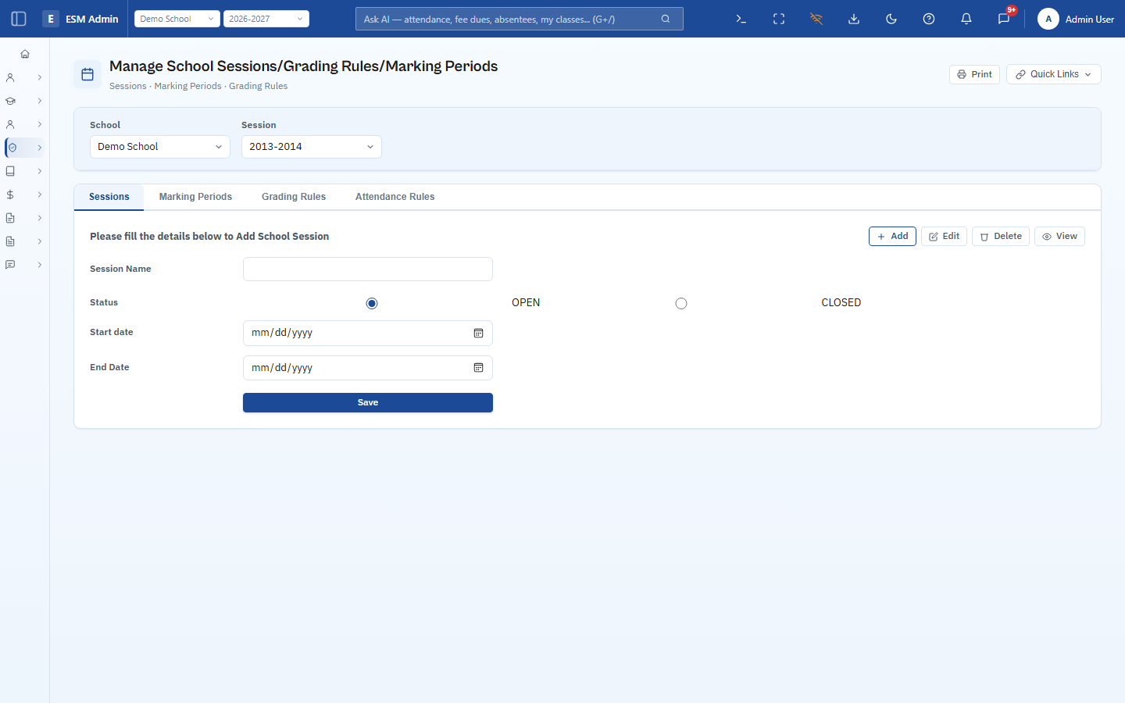The height and width of the screenshot is (703, 1125).
Task: Switch to the Marking Periods tab
Action: pos(195,197)
